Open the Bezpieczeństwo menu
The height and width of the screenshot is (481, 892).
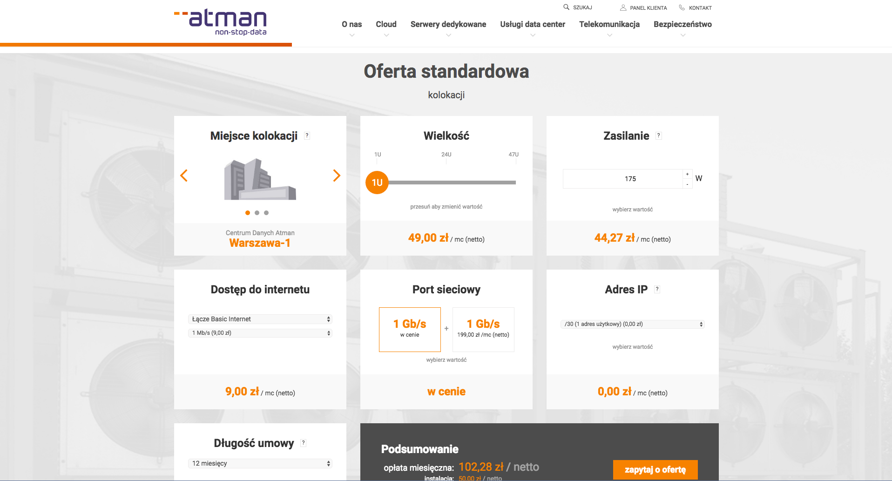click(x=683, y=24)
